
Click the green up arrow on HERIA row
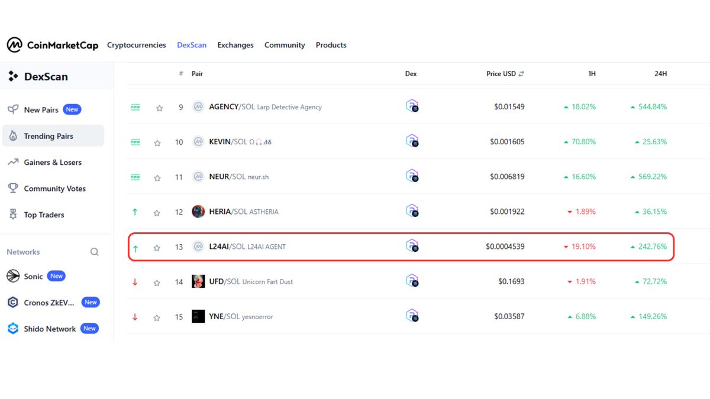(x=135, y=212)
